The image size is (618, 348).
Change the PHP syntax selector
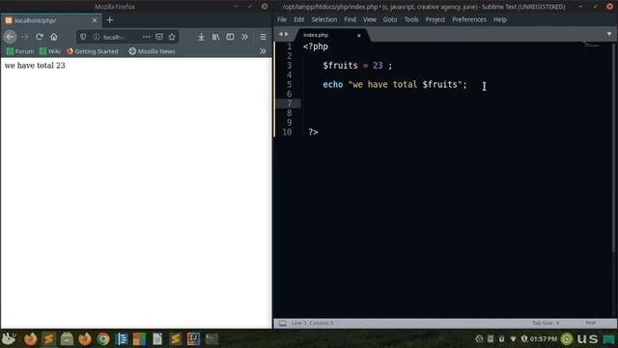pos(590,323)
